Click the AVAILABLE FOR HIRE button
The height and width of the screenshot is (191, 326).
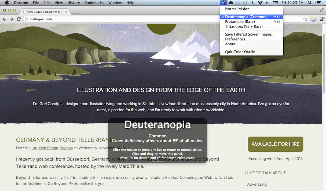tap(275, 144)
